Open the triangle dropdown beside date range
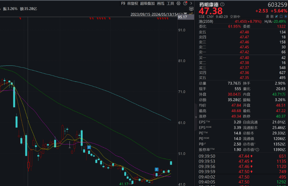The height and width of the screenshot is (186, 288). click(x=185, y=14)
